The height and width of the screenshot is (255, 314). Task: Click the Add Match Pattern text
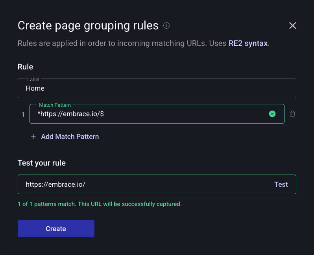coord(70,137)
